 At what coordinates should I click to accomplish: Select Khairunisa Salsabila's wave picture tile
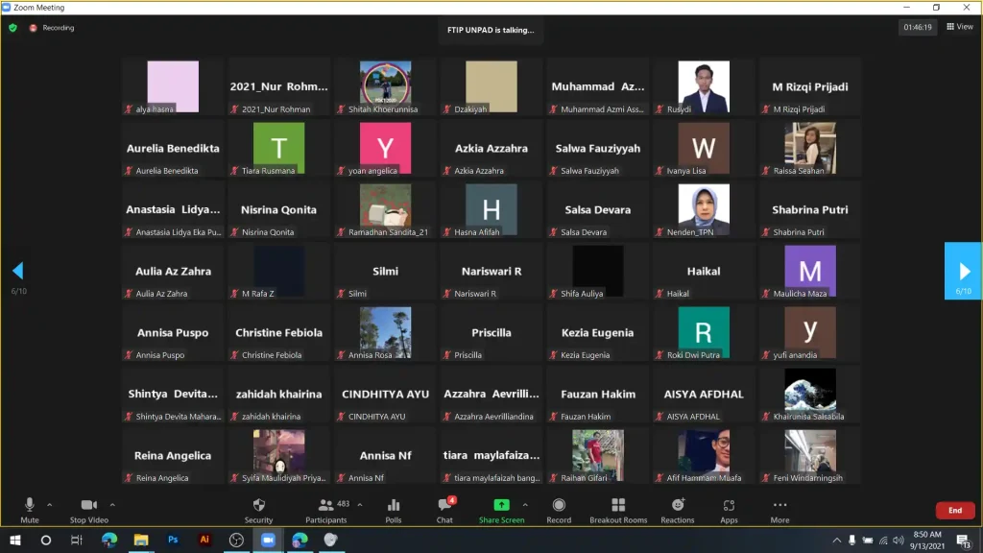[x=810, y=394]
